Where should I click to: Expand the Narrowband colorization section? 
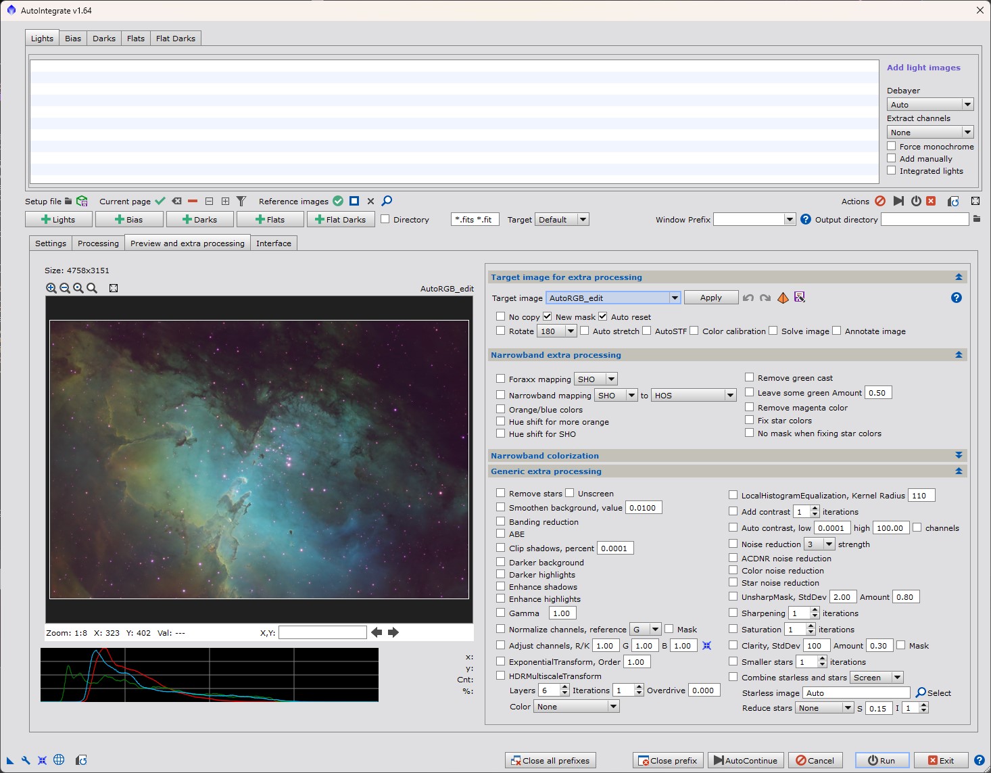[959, 455]
